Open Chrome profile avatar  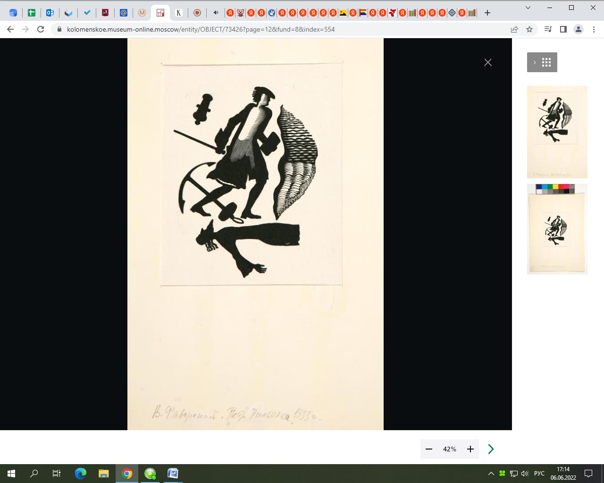[x=578, y=29]
